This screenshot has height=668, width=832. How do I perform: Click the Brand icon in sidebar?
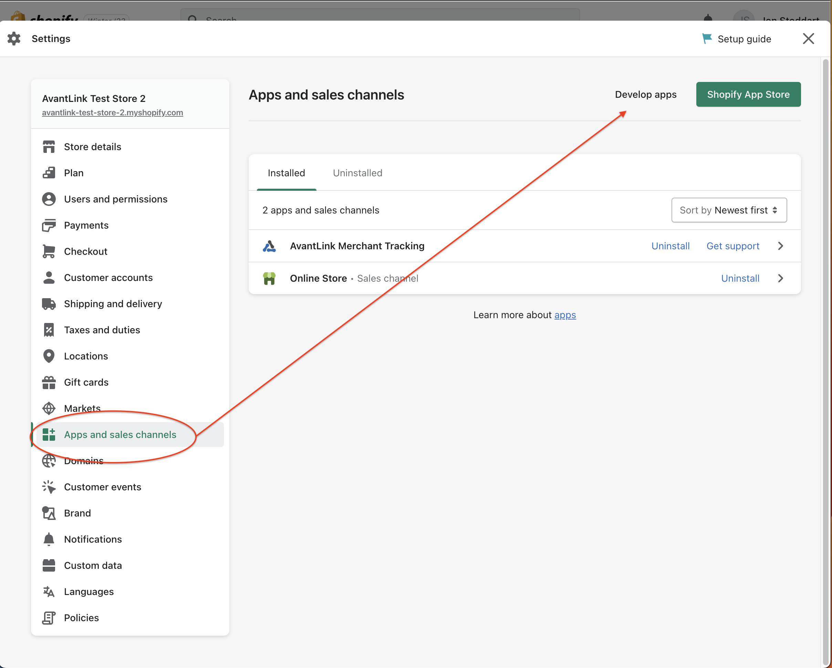49,513
